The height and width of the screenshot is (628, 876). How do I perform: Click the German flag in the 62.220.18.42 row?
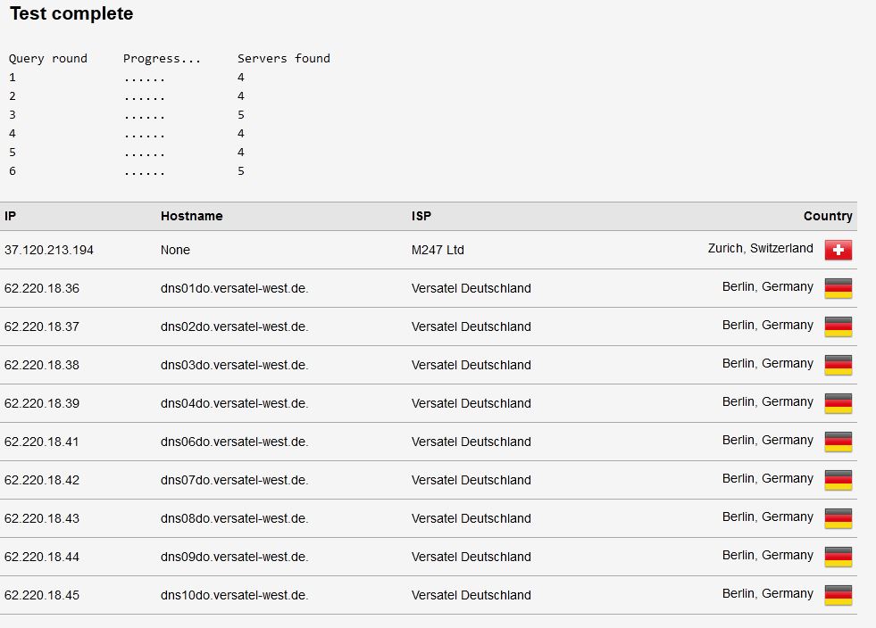click(x=838, y=480)
